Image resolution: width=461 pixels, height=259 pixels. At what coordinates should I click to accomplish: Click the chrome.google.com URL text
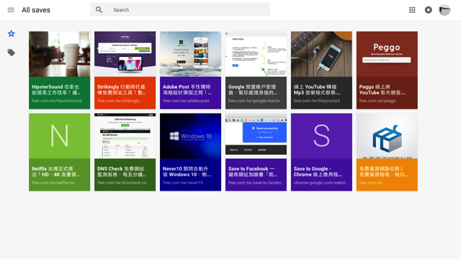click(321, 183)
